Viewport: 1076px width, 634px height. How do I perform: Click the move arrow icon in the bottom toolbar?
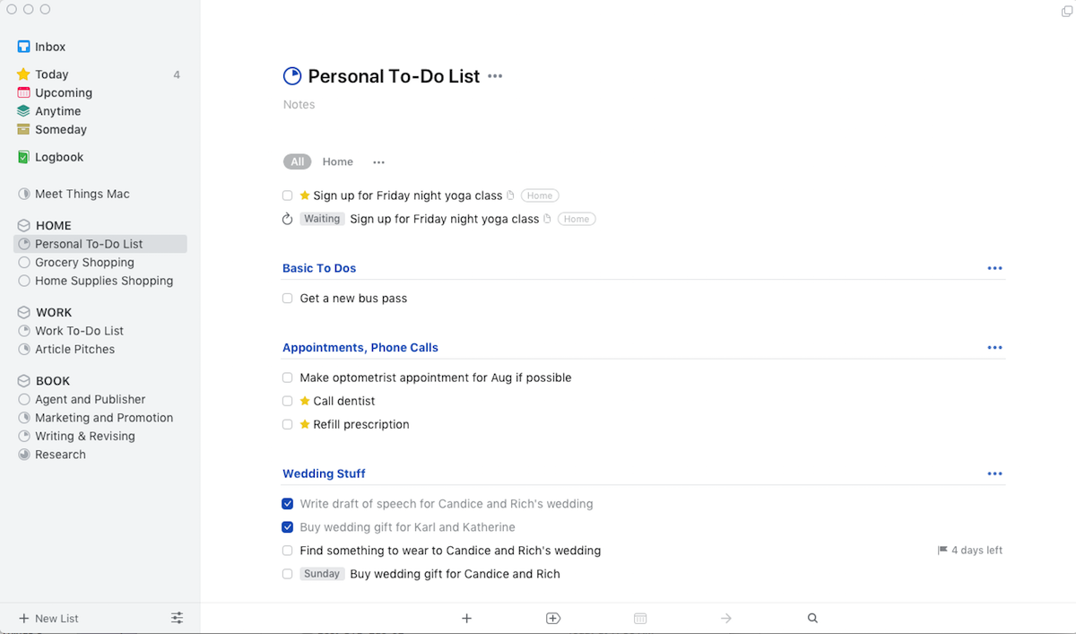pyautogui.click(x=726, y=618)
